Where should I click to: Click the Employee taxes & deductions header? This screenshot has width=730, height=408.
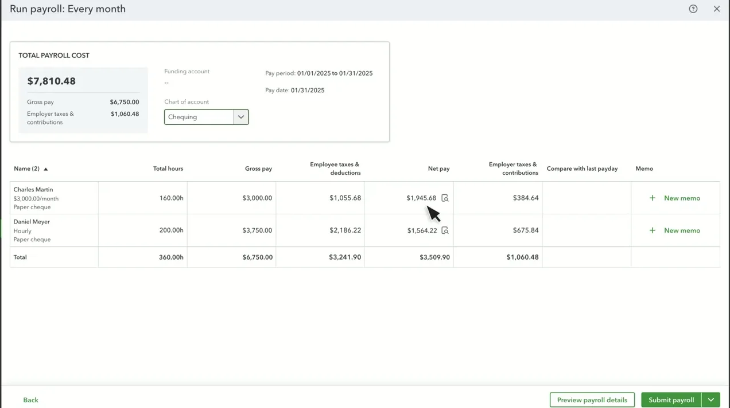tap(335, 168)
